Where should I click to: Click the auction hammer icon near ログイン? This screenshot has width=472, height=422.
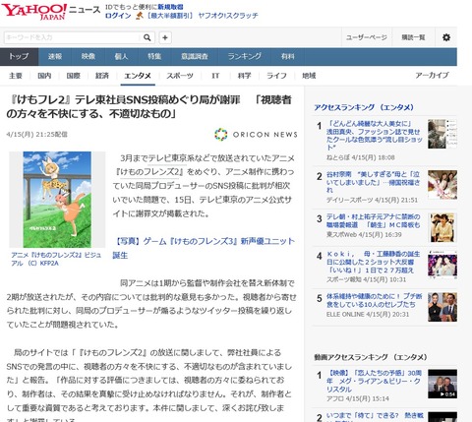click(140, 16)
